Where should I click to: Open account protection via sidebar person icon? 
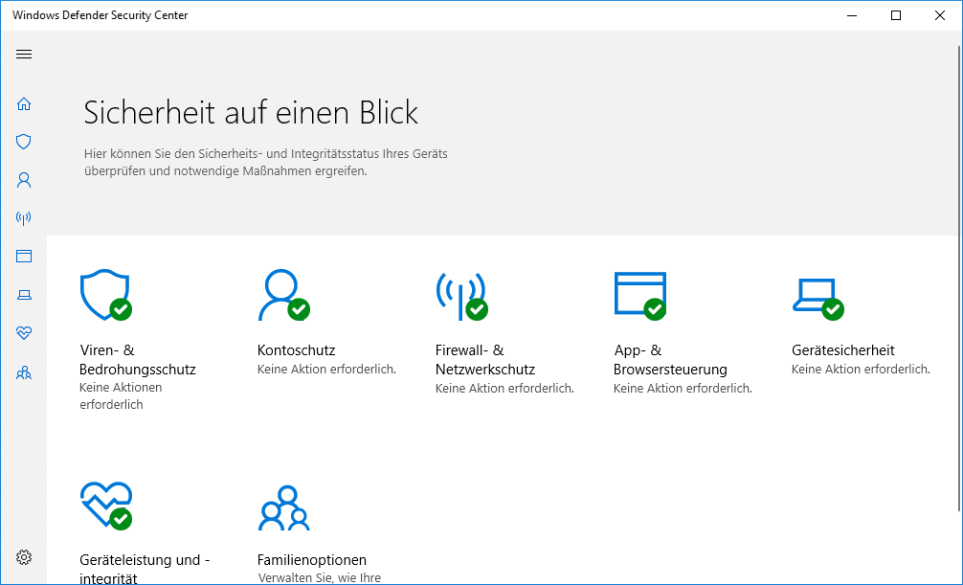click(24, 180)
